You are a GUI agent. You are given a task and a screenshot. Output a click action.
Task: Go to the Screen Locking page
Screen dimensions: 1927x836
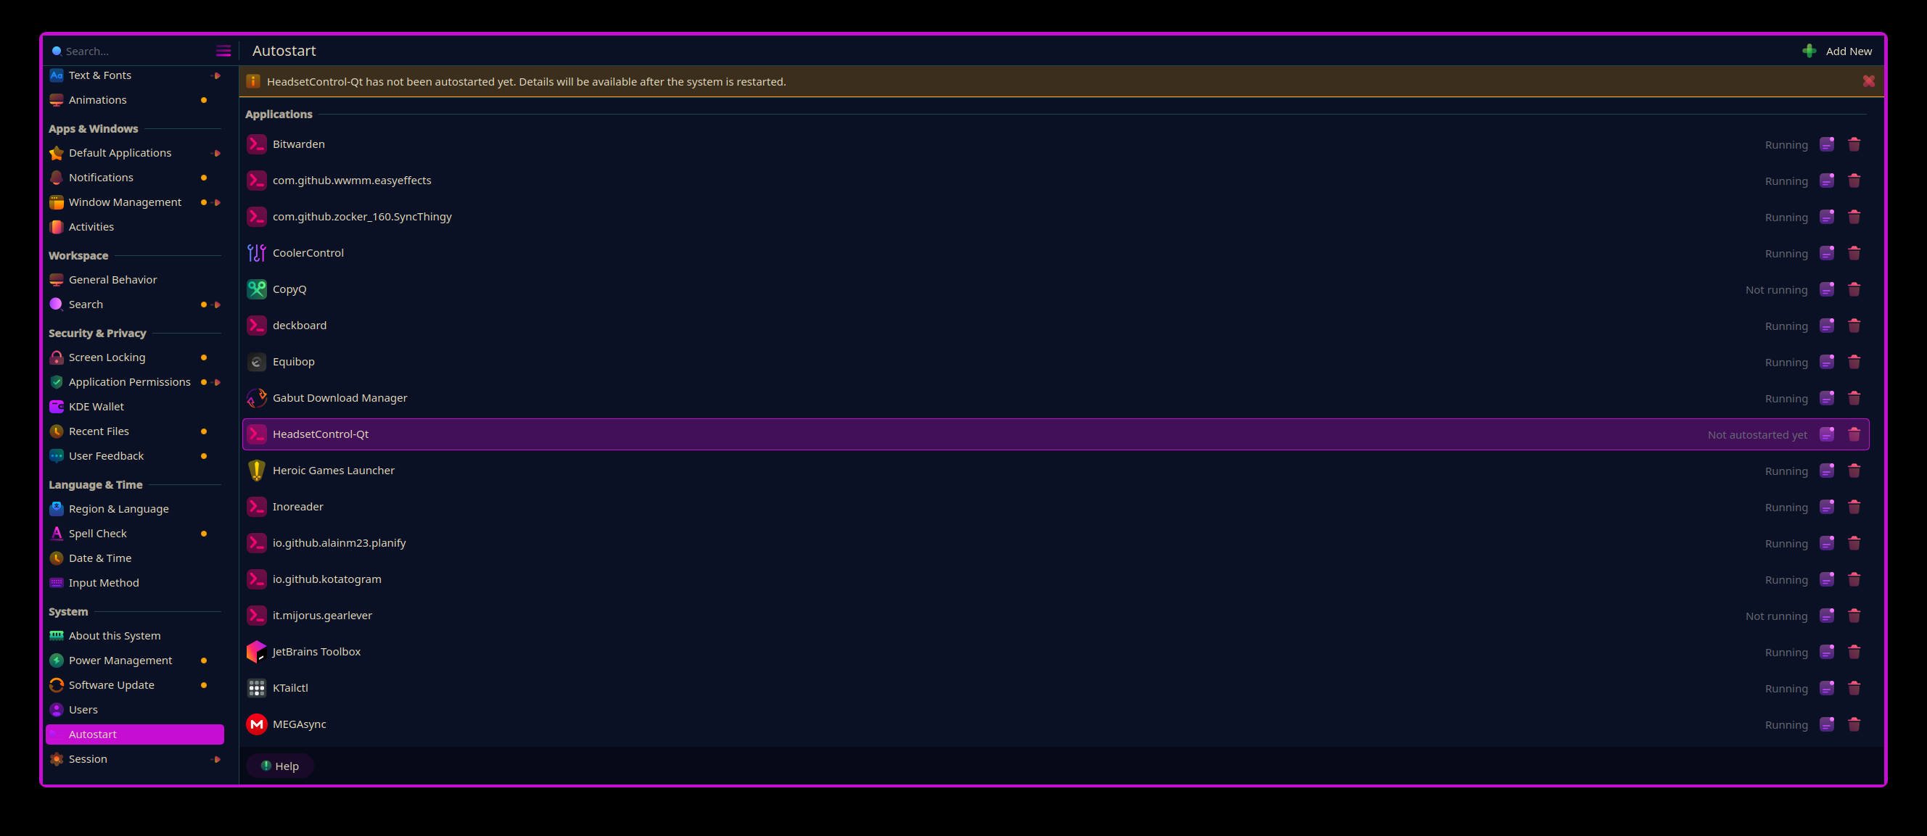tap(107, 357)
